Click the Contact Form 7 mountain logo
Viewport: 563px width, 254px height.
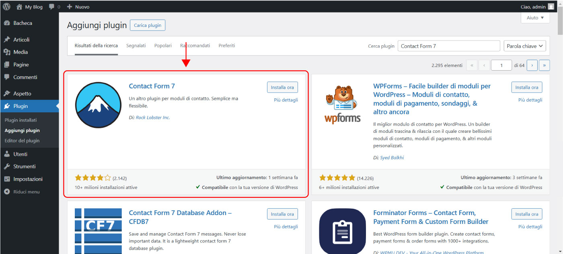point(98,105)
